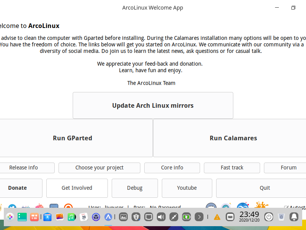Screen dimensions: 306x230
Task: Open the image album app in dock
Action: 60,217
